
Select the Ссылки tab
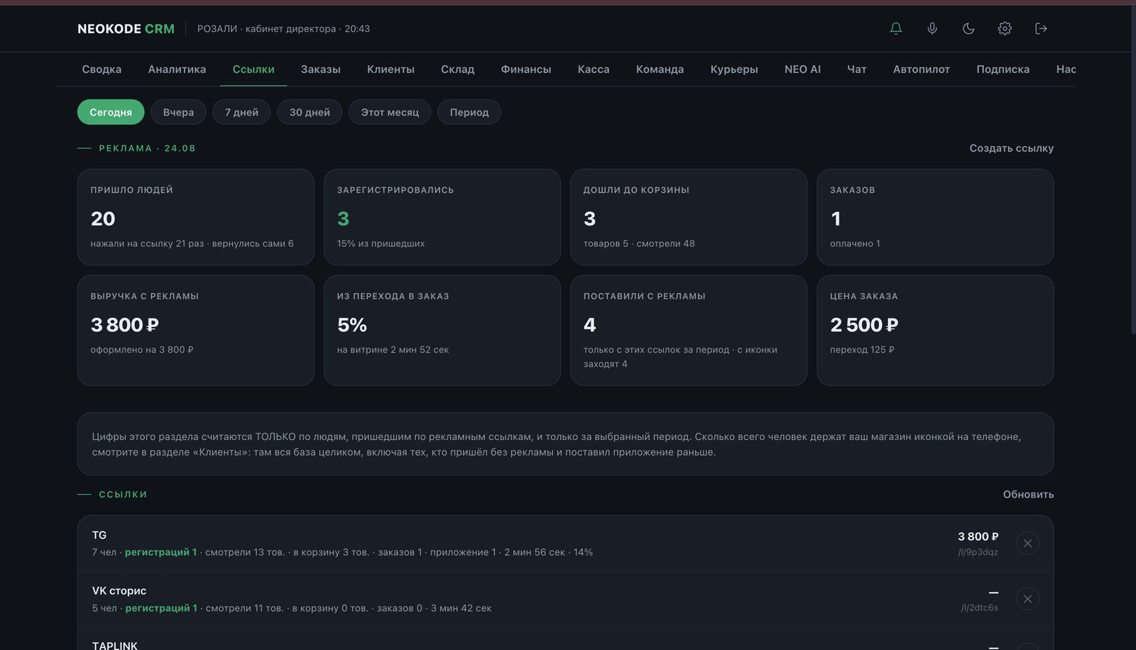pos(253,69)
